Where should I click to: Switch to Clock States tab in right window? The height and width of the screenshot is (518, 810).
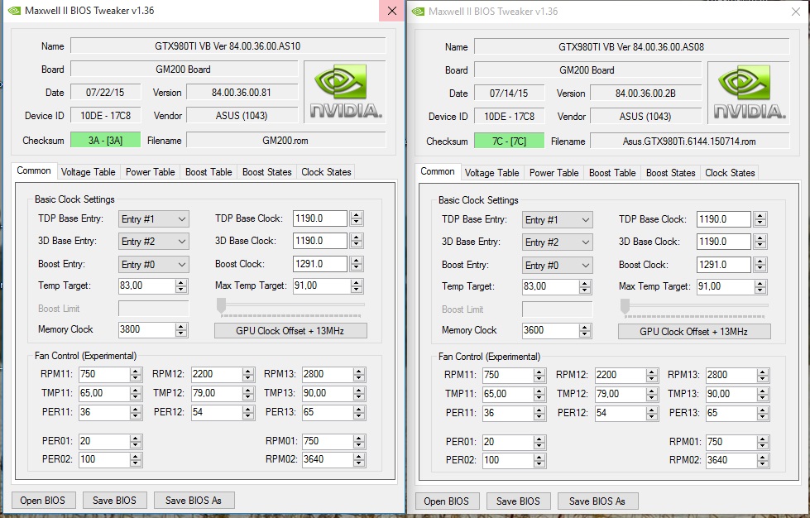(730, 173)
